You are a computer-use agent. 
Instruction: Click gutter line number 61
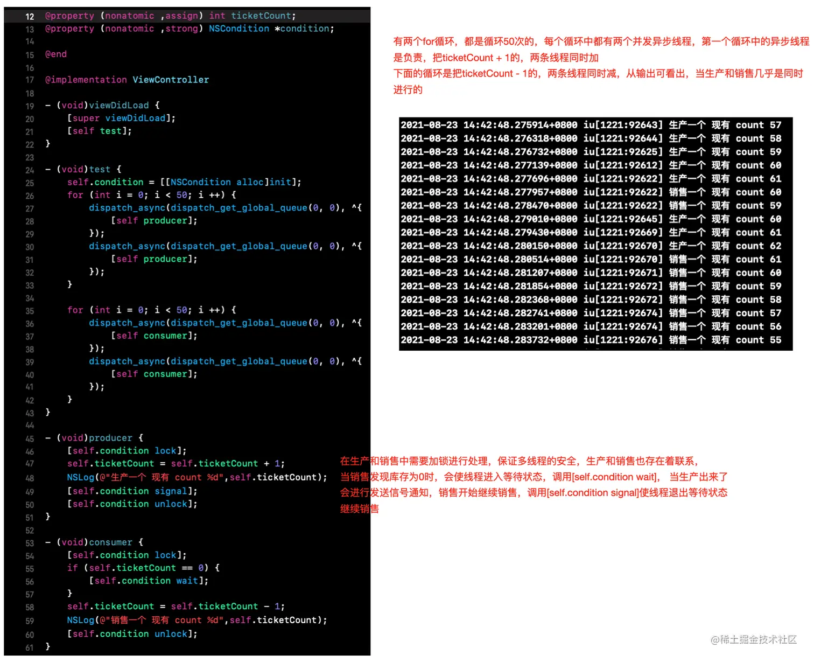coord(30,648)
